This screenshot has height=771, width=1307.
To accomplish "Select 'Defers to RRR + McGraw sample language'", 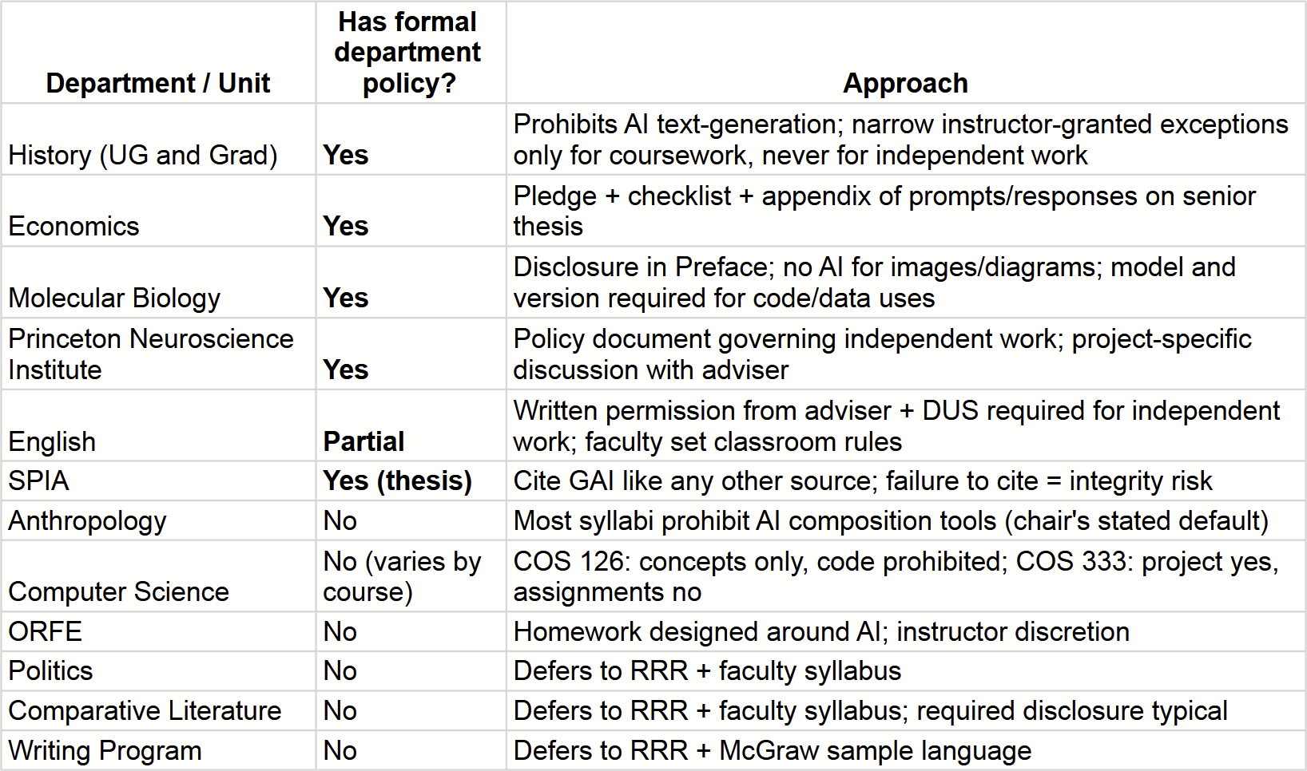I will [906, 750].
